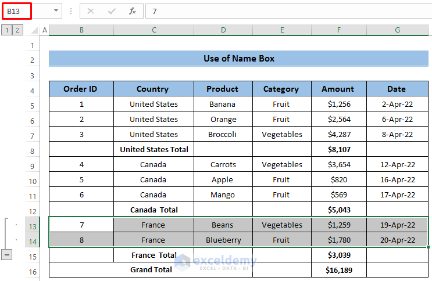Select row 13 header
This screenshot has height=281, width=432.
point(32,225)
